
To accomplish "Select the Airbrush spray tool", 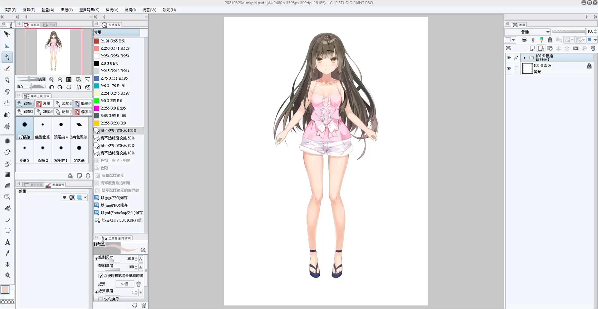I will [x=7, y=163].
